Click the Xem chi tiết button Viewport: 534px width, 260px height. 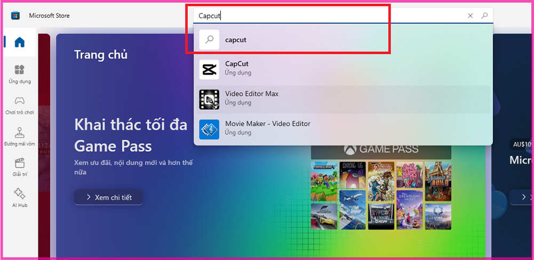coord(108,197)
